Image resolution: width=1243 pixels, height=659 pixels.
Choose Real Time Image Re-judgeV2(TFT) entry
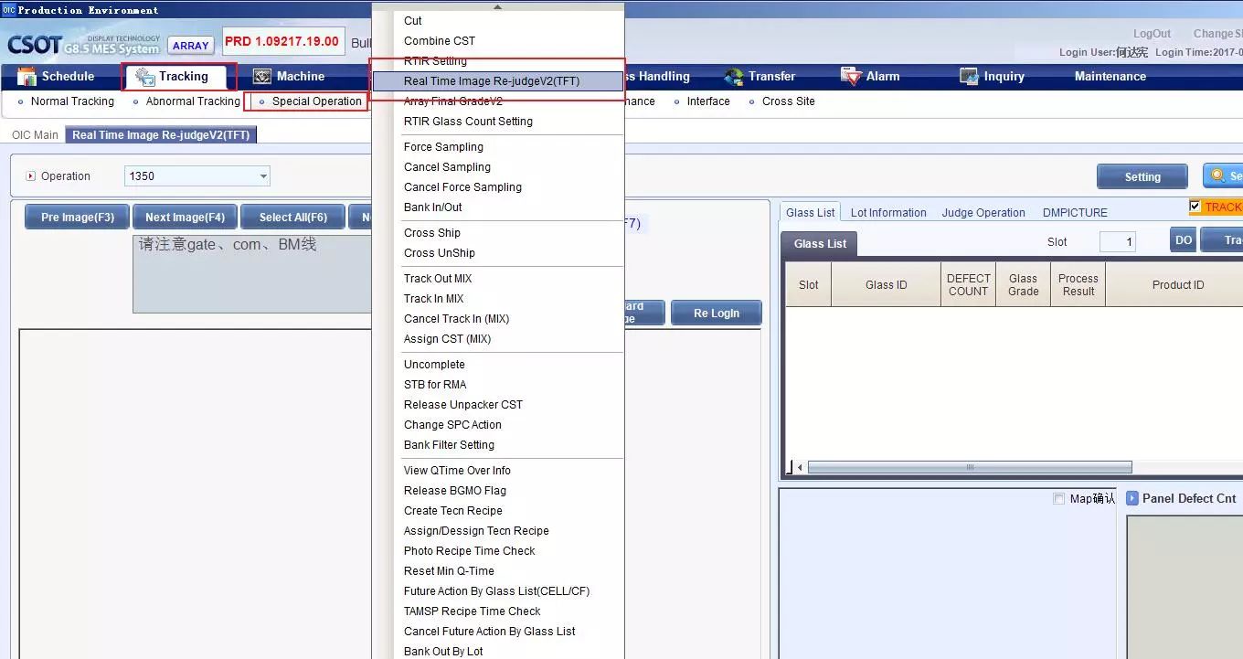click(x=491, y=81)
